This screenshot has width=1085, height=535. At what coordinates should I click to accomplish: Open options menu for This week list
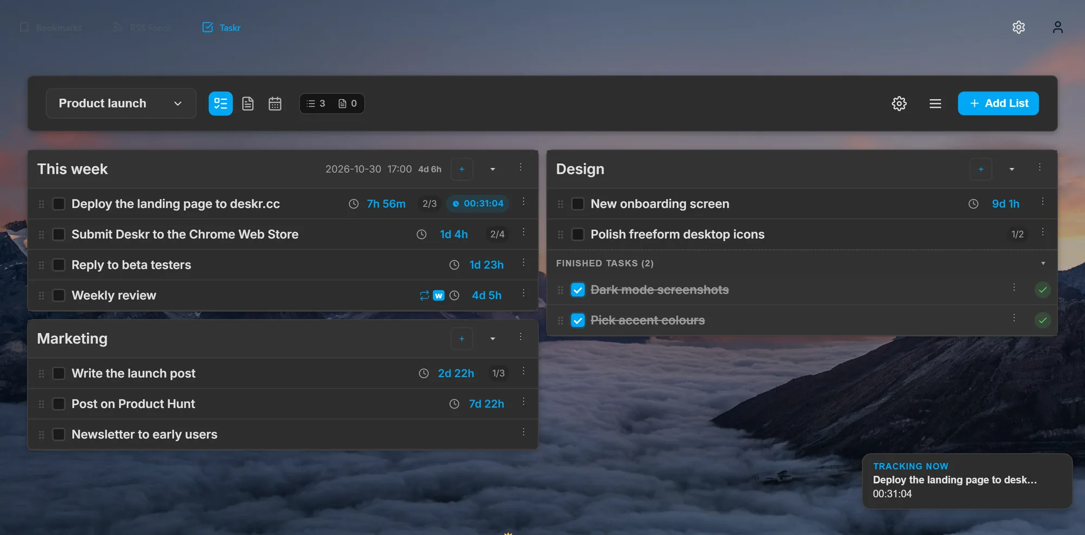click(x=521, y=168)
